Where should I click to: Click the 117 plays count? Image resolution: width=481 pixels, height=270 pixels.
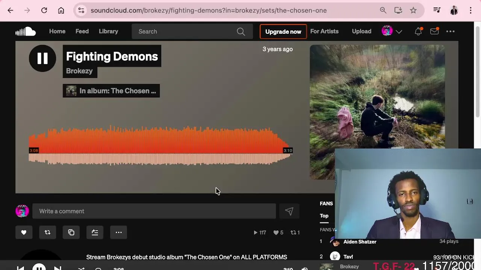point(260,232)
